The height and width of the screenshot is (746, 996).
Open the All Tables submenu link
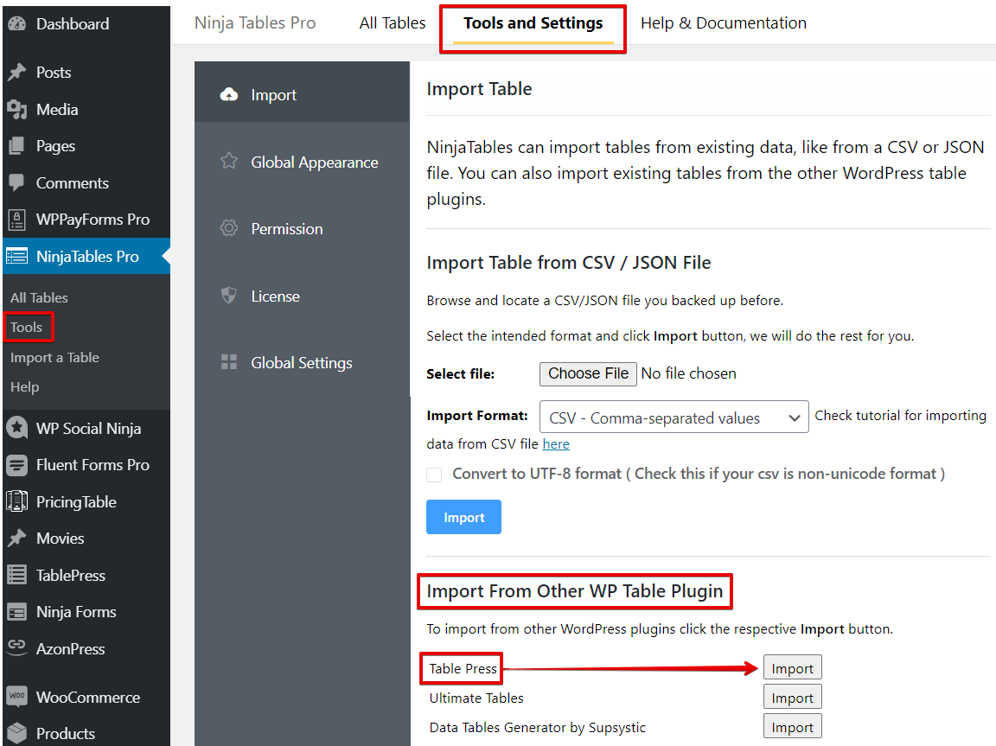[39, 297]
